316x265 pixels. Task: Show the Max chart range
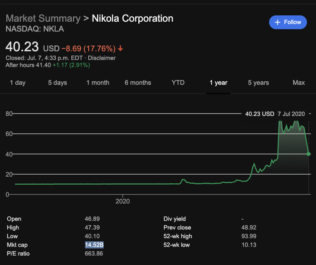tap(299, 83)
